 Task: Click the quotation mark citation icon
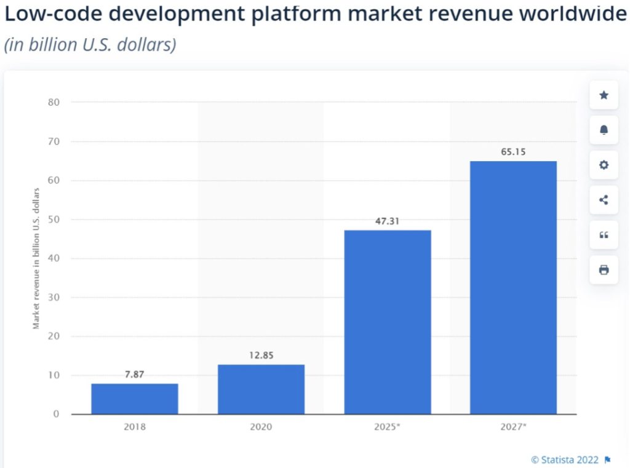click(604, 235)
